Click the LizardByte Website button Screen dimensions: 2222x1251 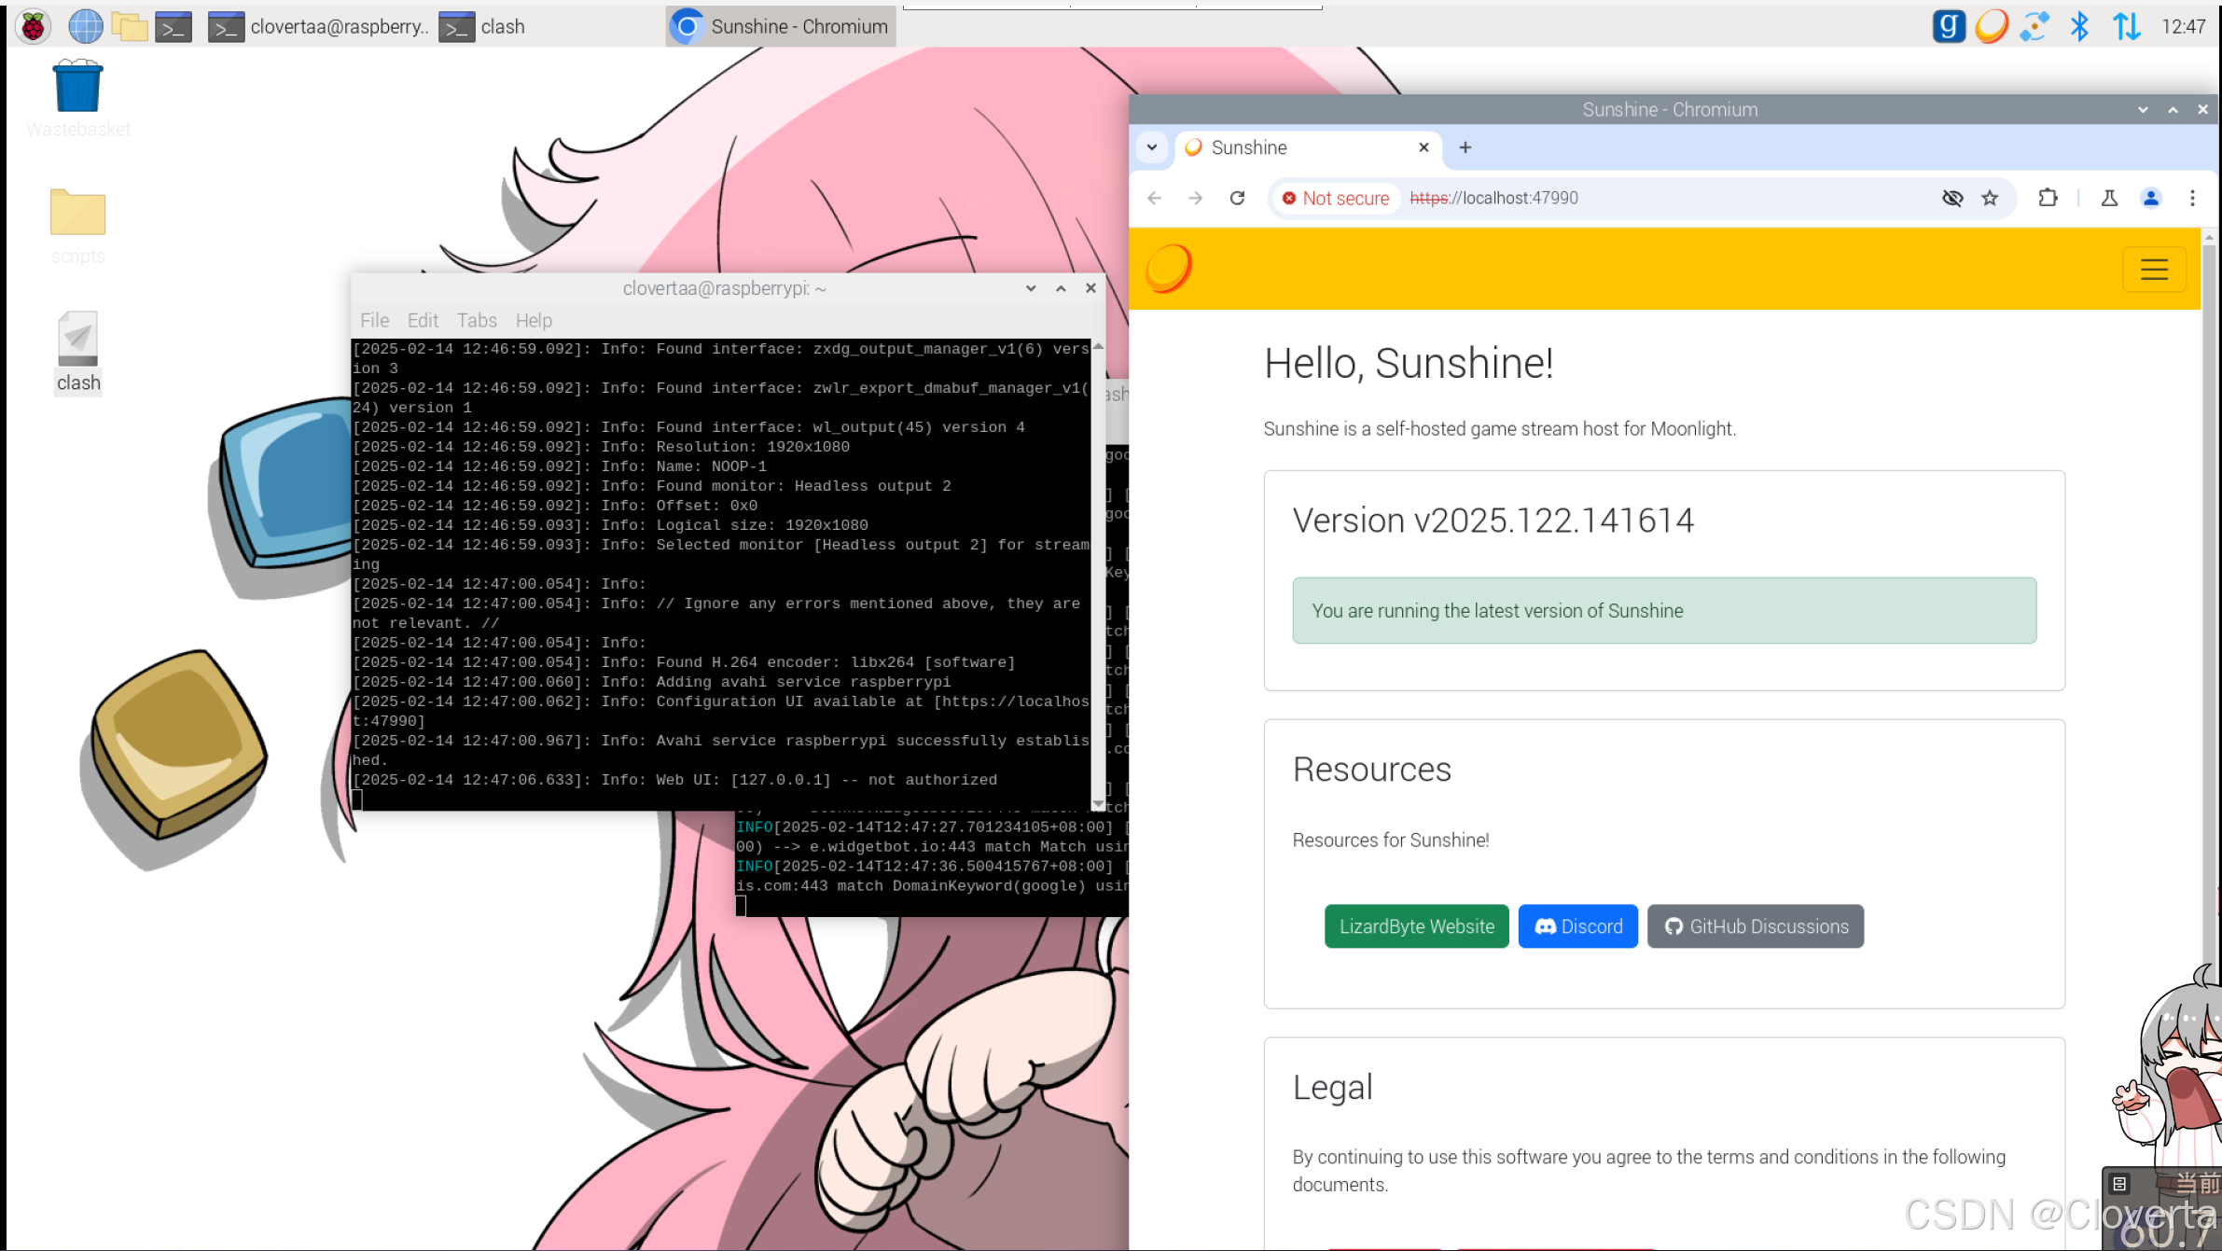pyautogui.click(x=1416, y=926)
